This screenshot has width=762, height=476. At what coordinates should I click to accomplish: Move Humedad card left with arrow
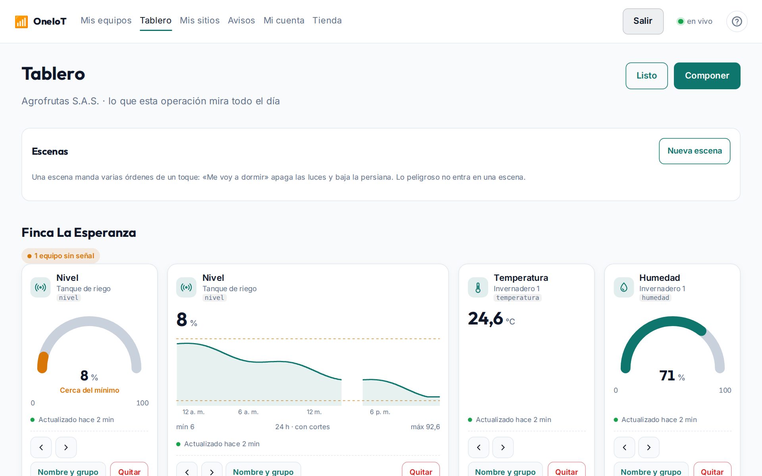click(624, 447)
